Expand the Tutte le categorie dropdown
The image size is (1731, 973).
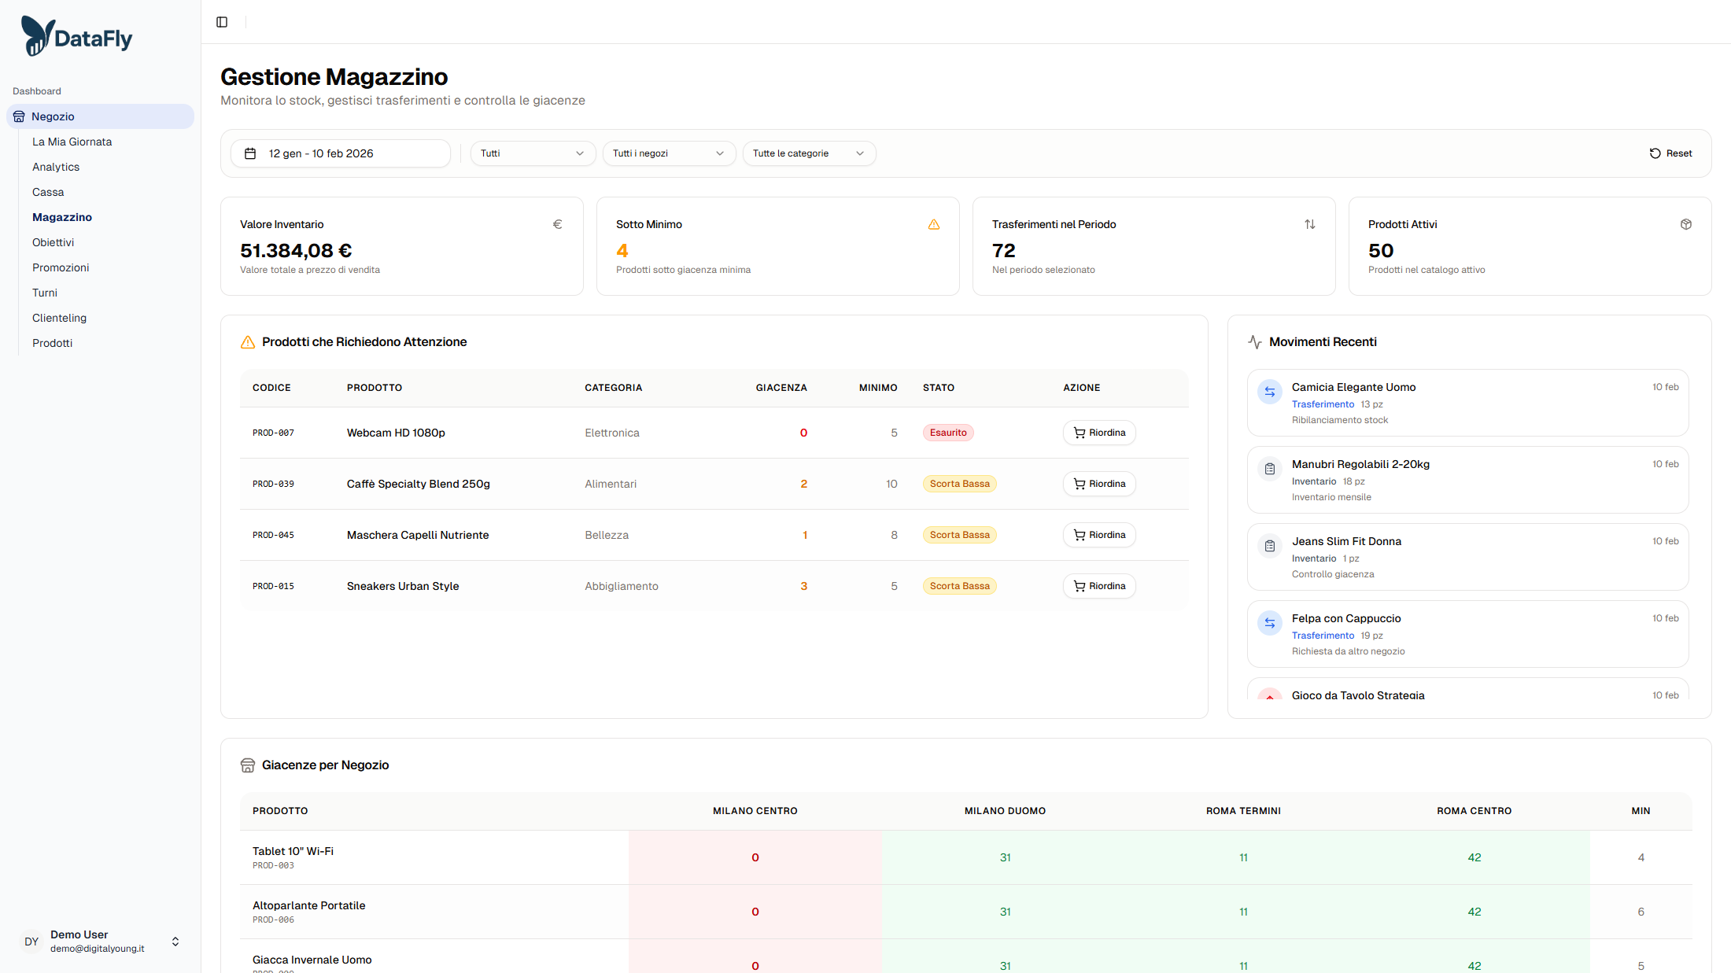(x=808, y=153)
